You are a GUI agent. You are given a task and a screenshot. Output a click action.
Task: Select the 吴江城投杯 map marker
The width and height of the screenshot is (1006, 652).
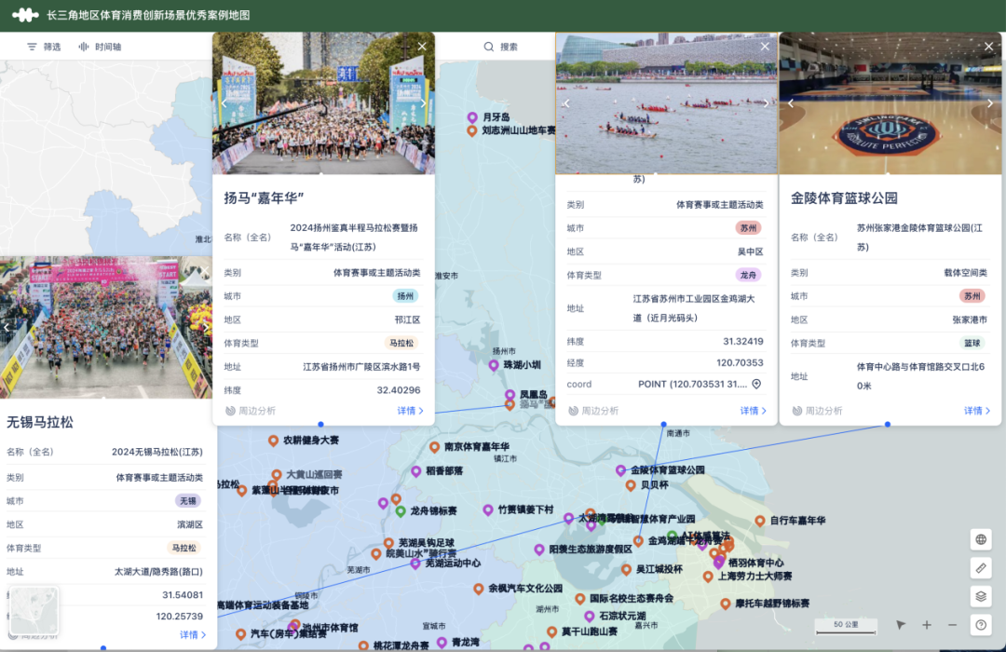pos(626,569)
